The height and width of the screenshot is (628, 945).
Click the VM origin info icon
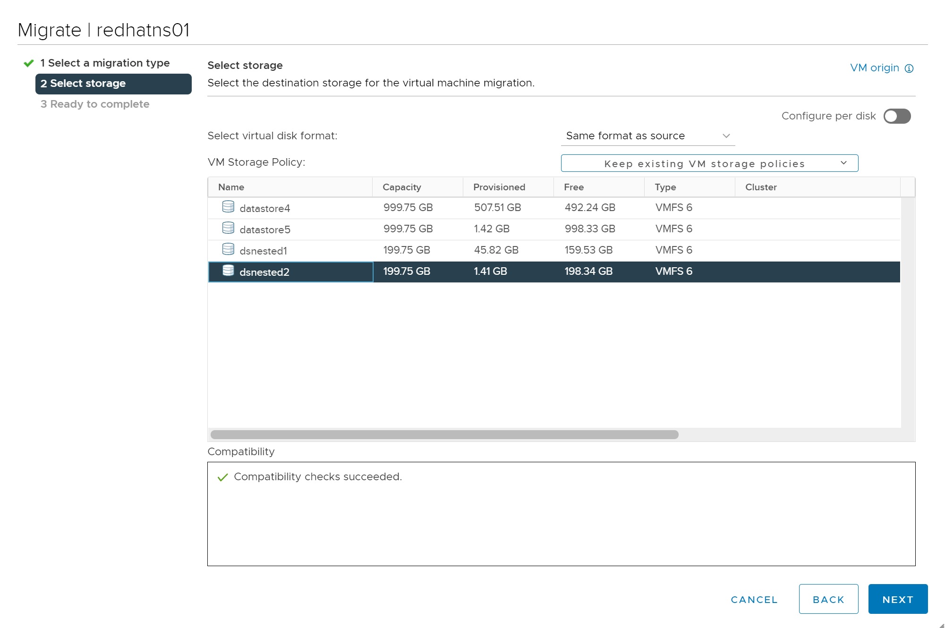coord(909,68)
